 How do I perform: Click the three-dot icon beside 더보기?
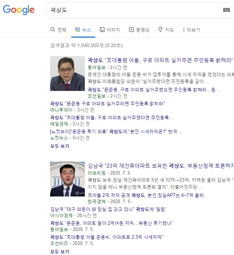pyautogui.click(x=184, y=30)
